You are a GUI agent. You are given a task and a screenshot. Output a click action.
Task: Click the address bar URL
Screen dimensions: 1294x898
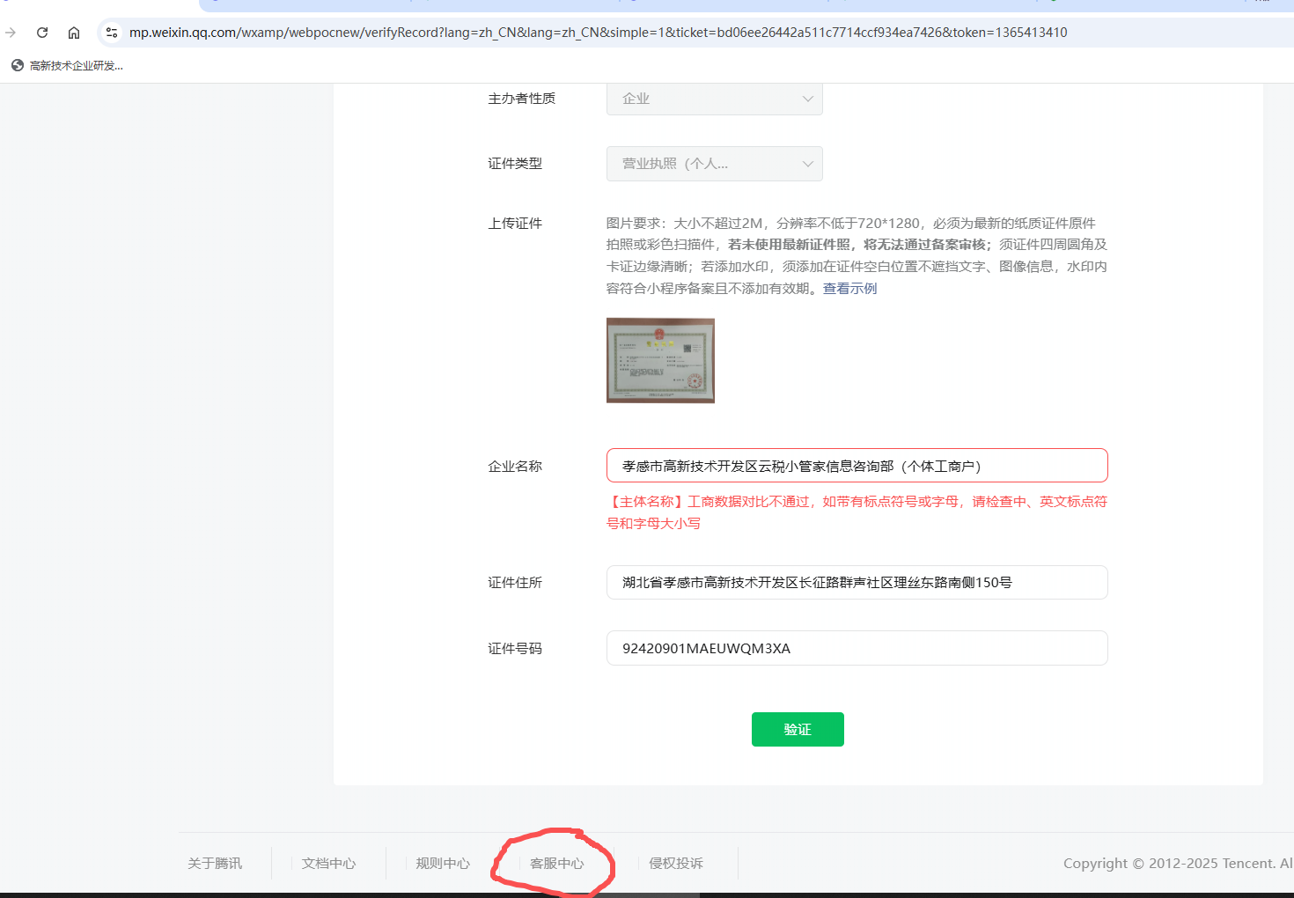tap(598, 33)
